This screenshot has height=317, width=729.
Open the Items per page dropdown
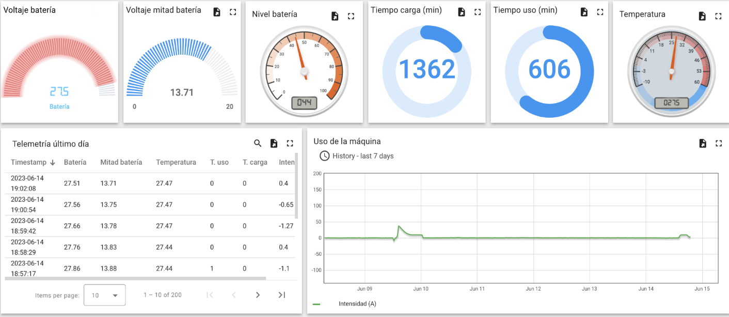click(104, 295)
